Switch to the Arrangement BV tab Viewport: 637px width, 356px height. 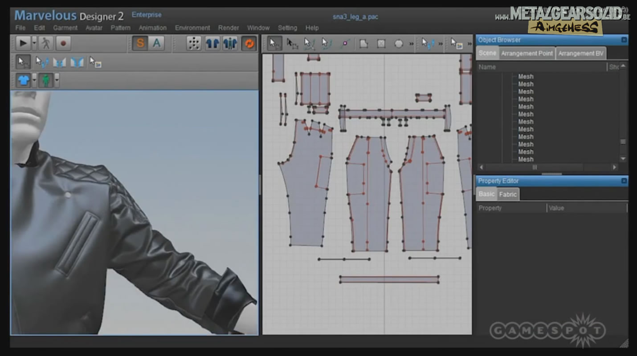coord(581,53)
